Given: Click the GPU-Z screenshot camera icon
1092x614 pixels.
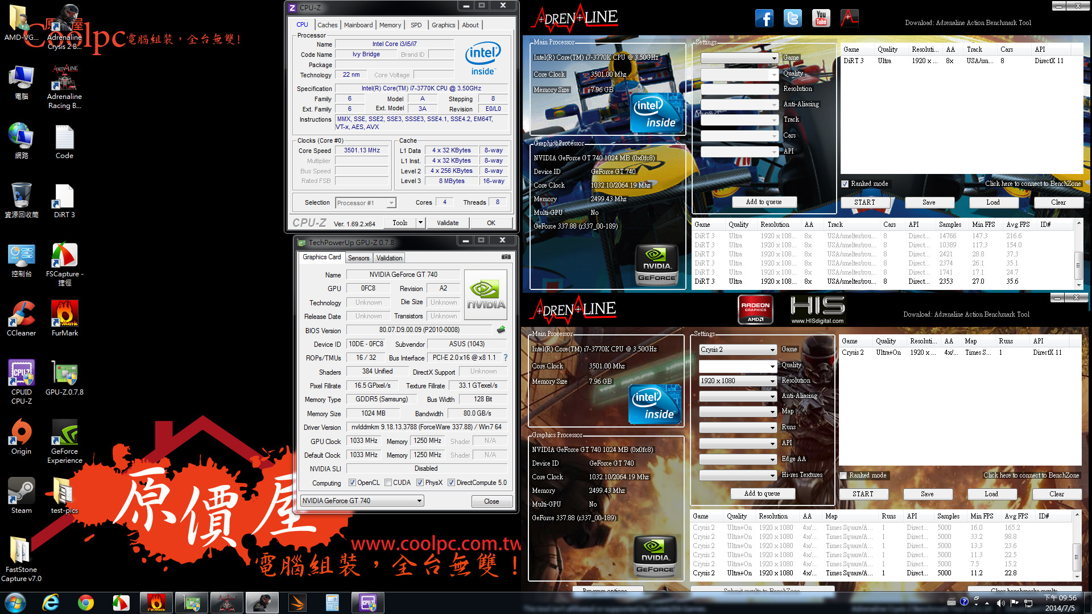Looking at the screenshot, I should (x=506, y=257).
